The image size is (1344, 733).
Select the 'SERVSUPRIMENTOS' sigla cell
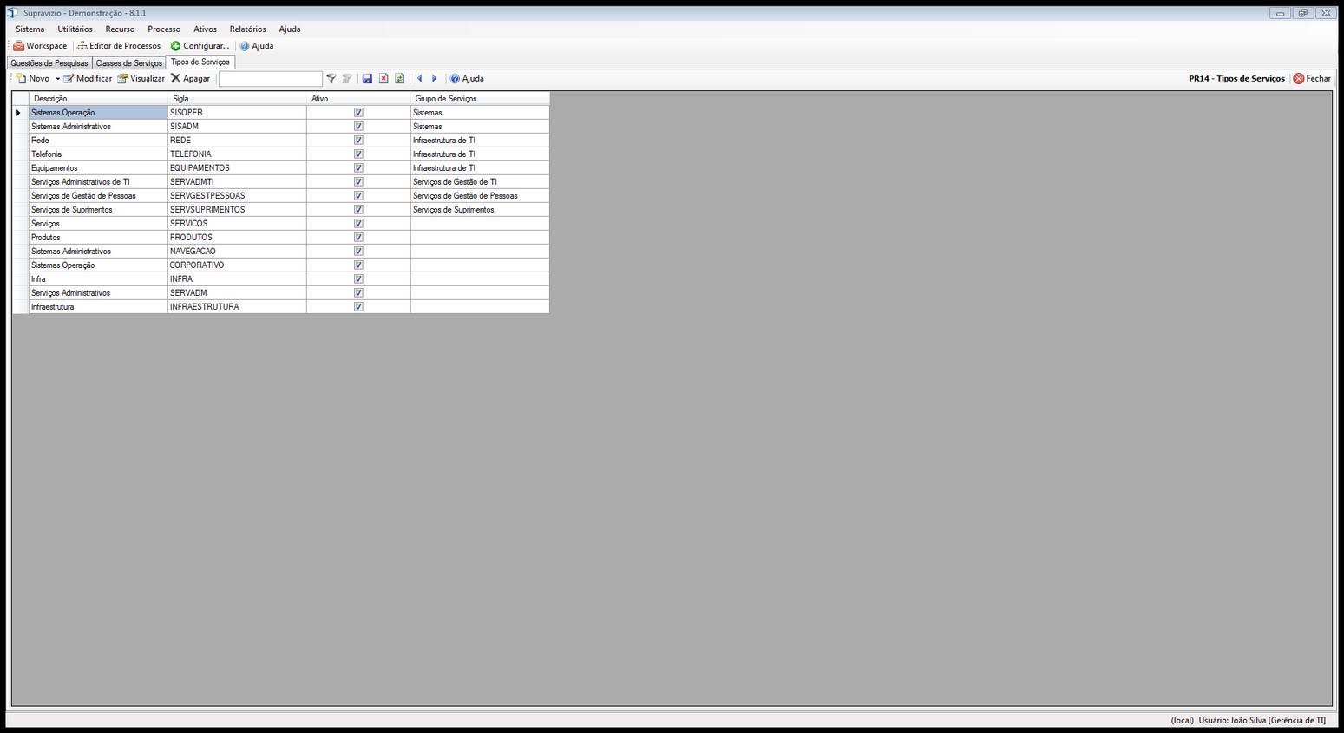237,210
